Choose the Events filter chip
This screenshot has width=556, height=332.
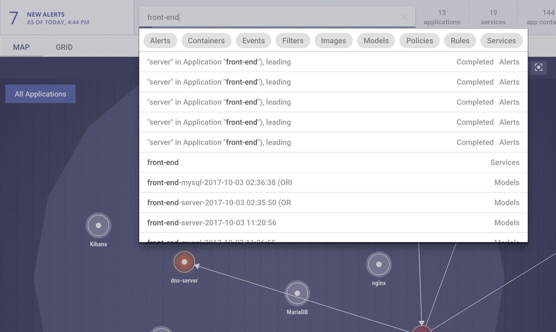(x=253, y=40)
